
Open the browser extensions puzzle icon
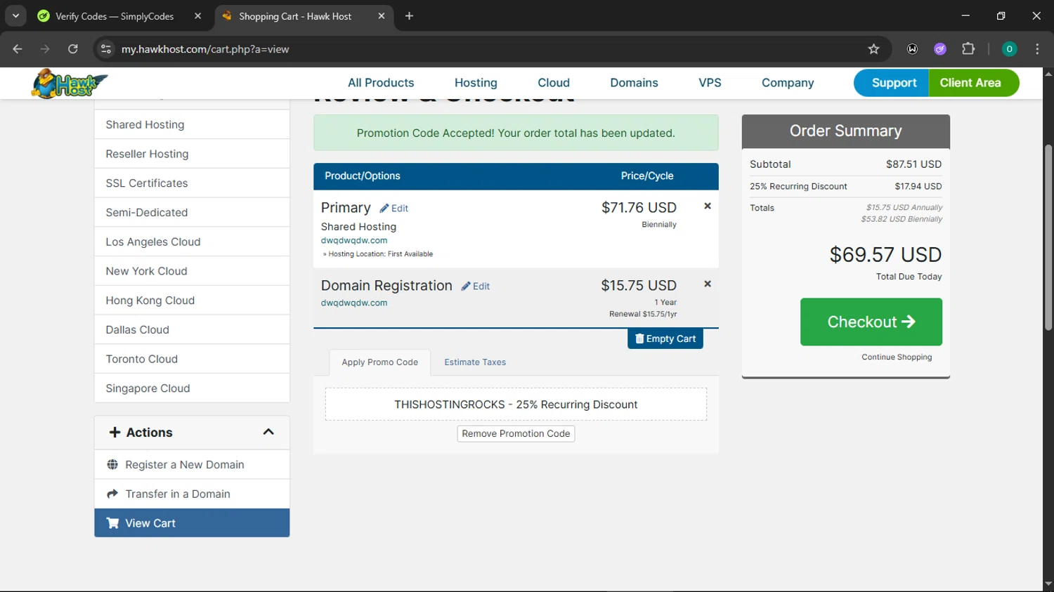click(x=968, y=49)
